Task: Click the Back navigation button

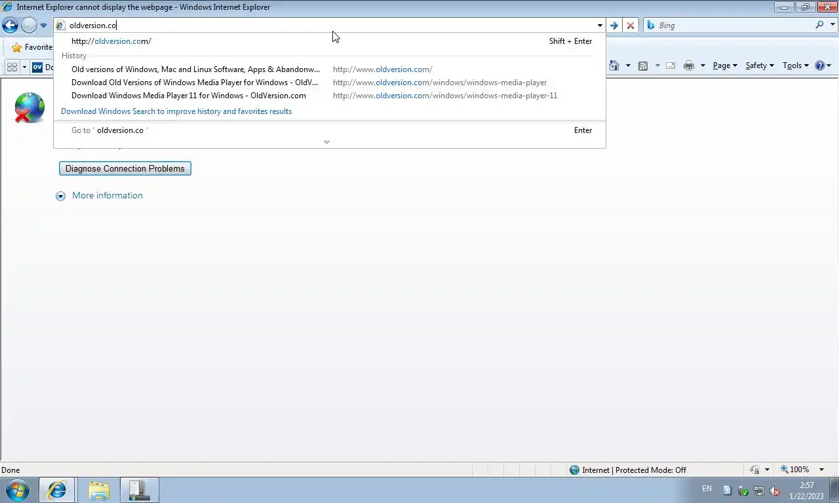Action: (x=10, y=26)
